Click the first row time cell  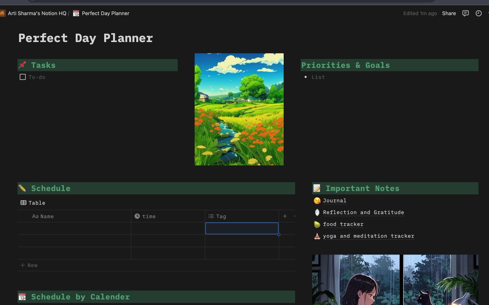pyautogui.click(x=168, y=229)
